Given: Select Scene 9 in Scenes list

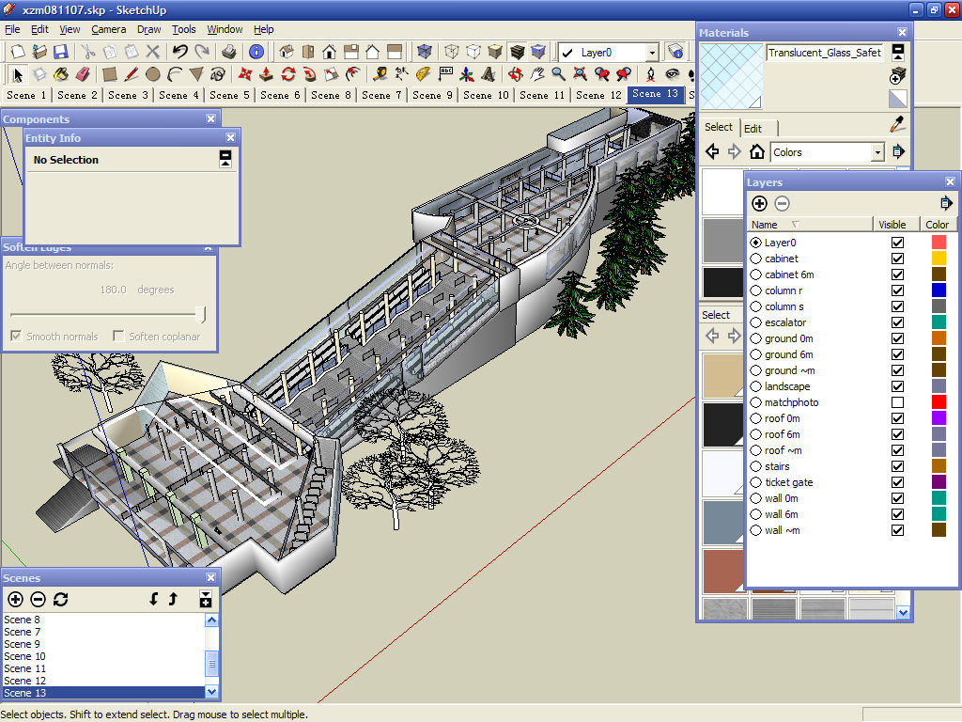Looking at the screenshot, I should (103, 644).
